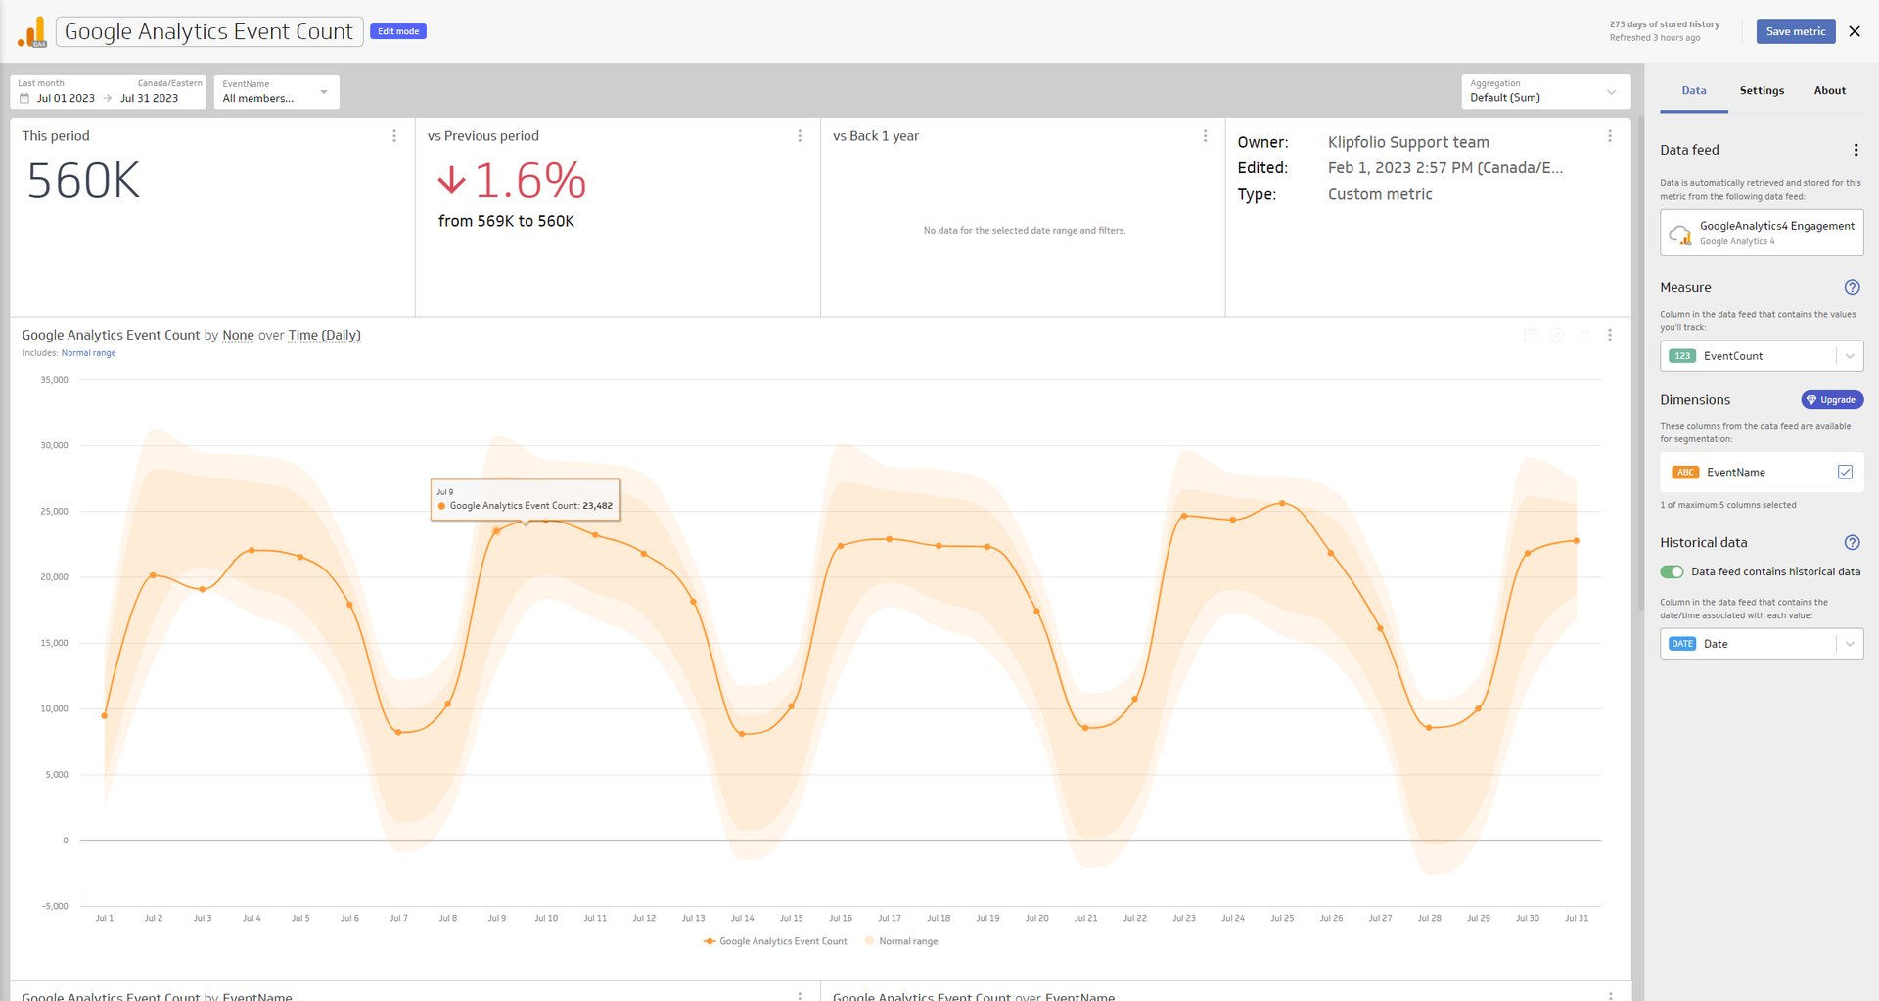Open menu on bottom-right EventName chart card
1879x1001 pixels.
pos(1610,995)
